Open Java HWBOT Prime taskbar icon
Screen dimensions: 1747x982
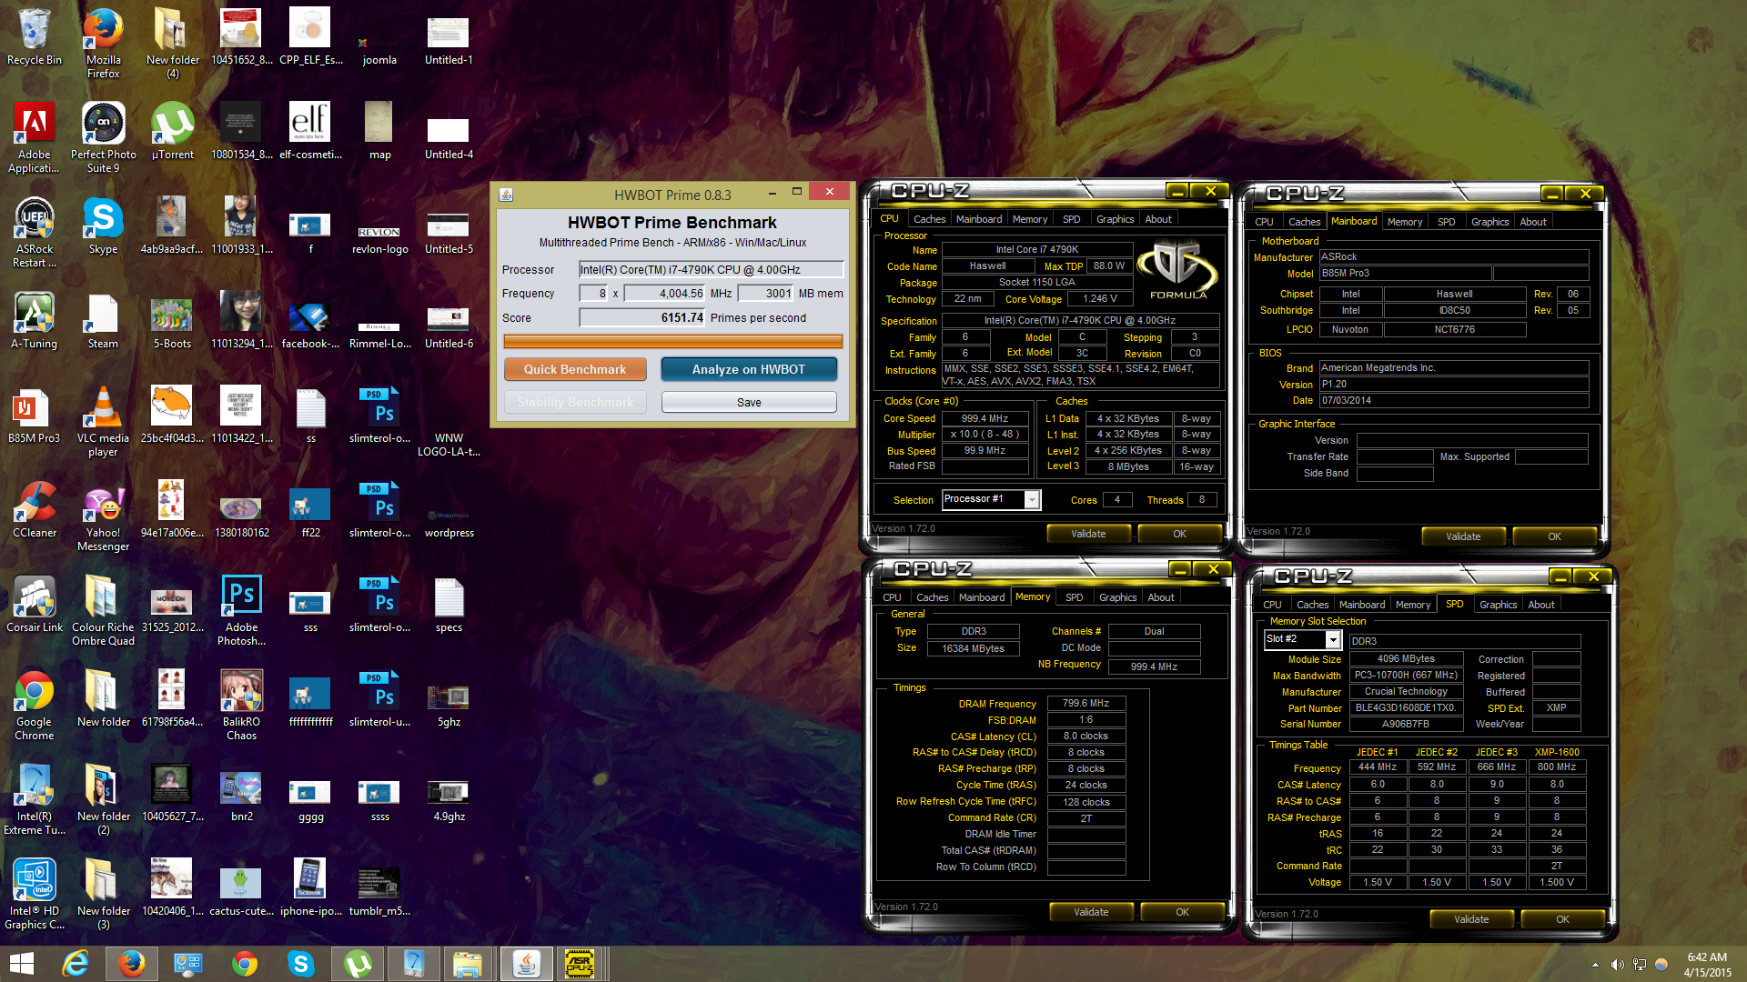[x=525, y=964]
